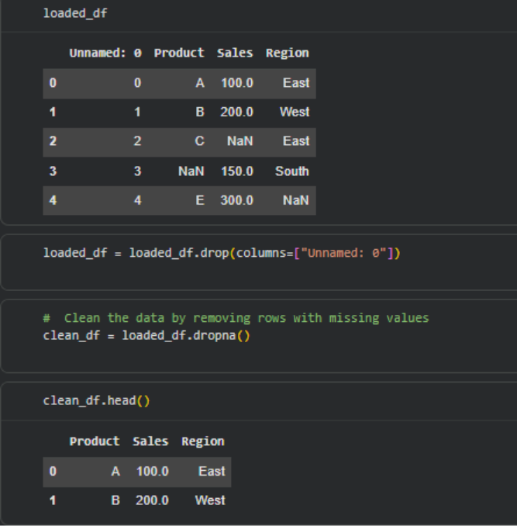Click the NaN value in Region column
The height and width of the screenshot is (526, 517).
[x=295, y=200]
